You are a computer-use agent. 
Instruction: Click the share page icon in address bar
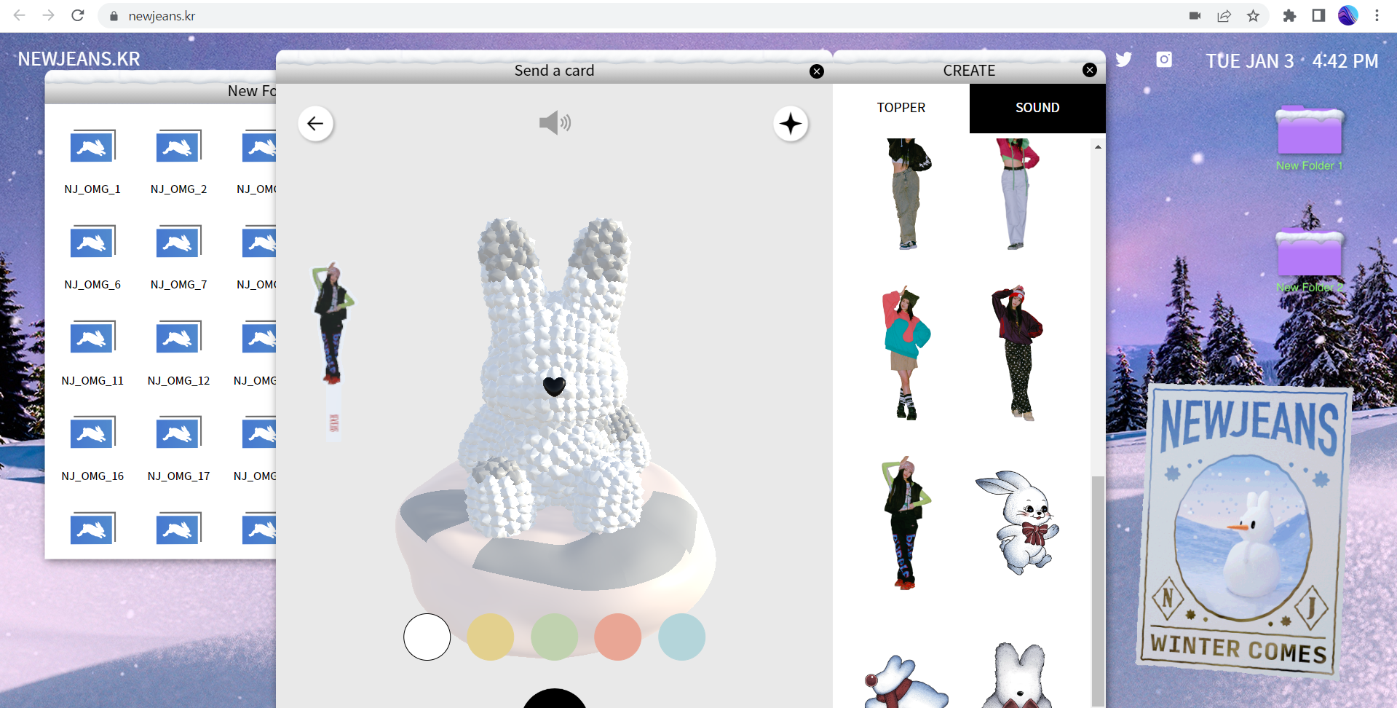[1224, 16]
